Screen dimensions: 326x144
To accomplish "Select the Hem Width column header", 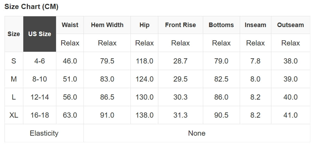I will (107, 25).
